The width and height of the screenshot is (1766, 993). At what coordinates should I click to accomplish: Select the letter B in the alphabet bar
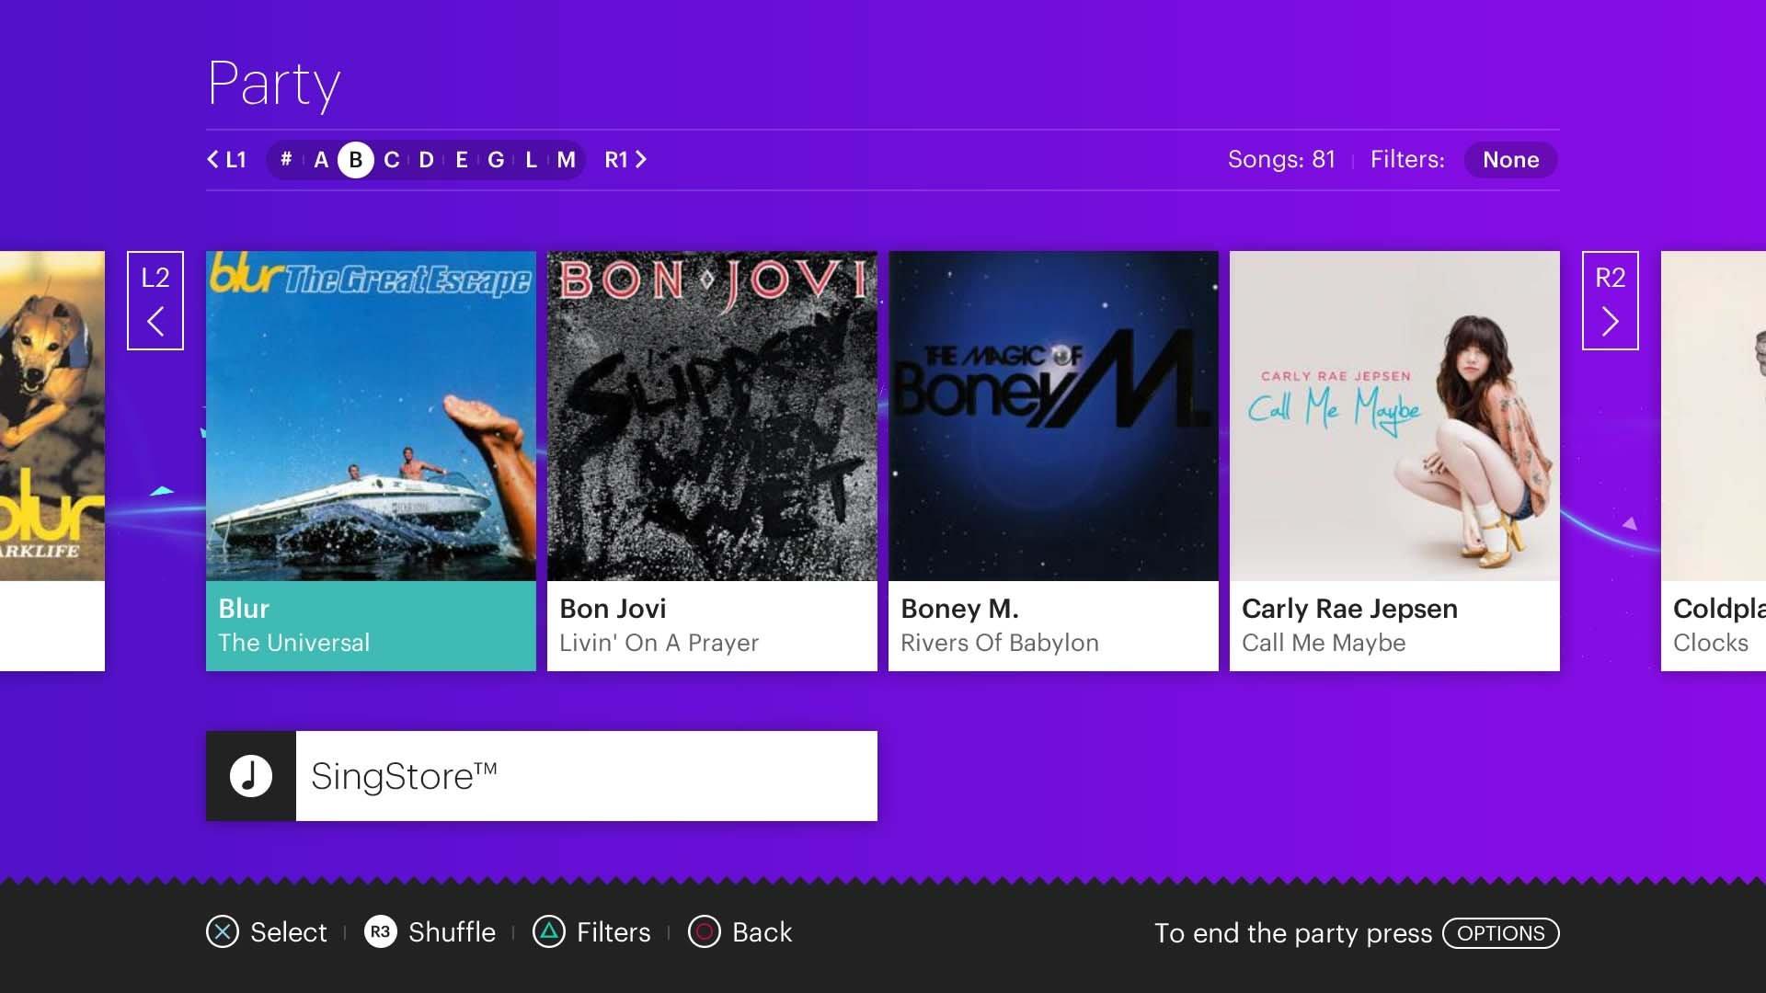[356, 159]
